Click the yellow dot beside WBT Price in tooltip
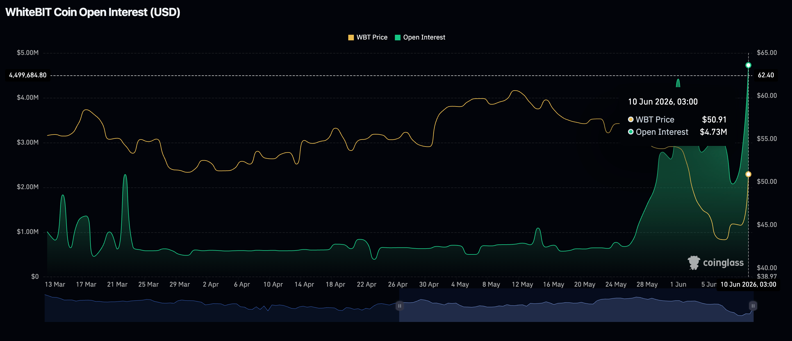 click(631, 119)
